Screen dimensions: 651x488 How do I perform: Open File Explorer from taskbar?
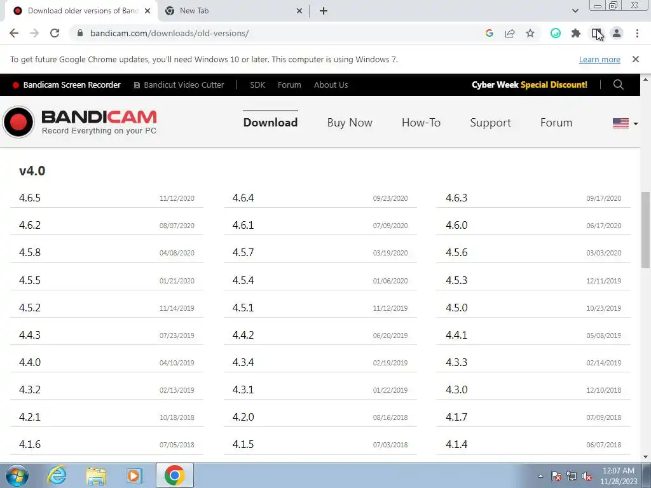click(x=96, y=475)
